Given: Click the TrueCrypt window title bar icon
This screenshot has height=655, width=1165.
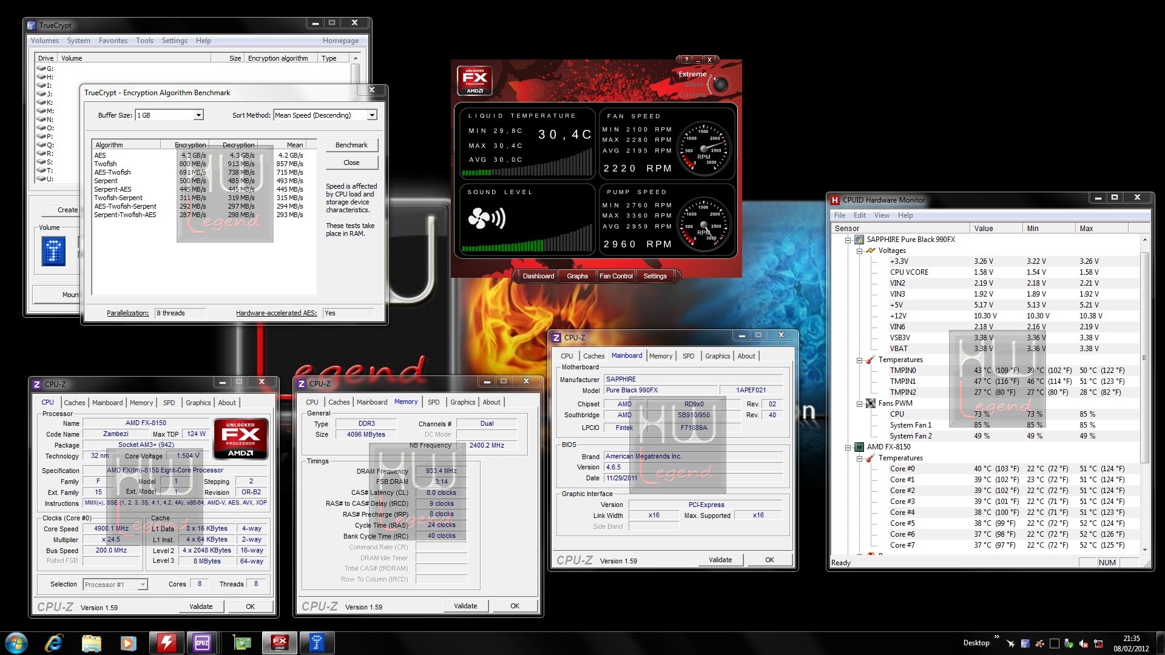Looking at the screenshot, I should (x=32, y=25).
